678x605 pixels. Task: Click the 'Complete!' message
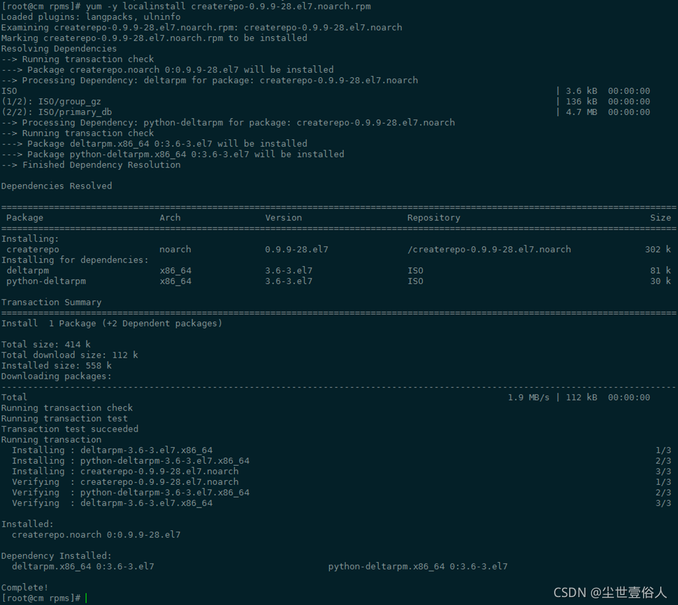tap(24, 588)
